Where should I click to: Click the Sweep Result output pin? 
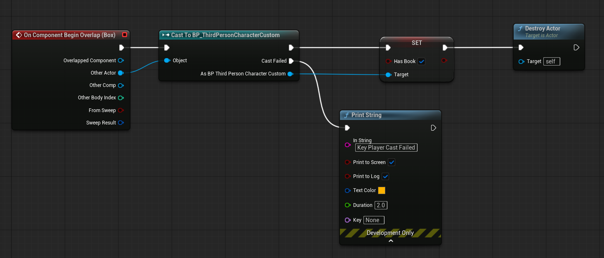[x=121, y=123]
